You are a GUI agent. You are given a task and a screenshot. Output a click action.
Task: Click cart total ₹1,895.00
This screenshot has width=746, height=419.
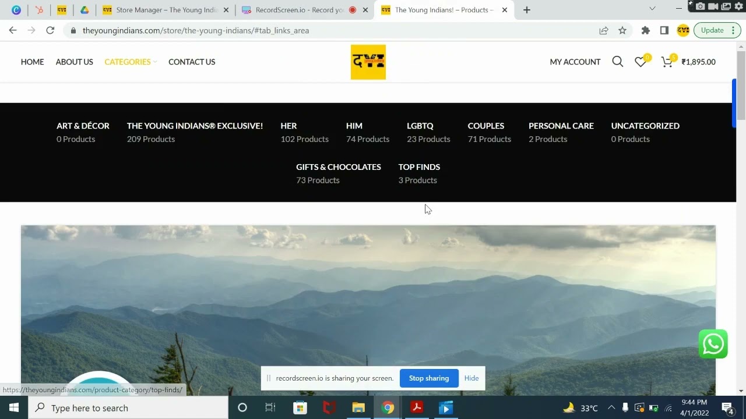tap(699, 62)
